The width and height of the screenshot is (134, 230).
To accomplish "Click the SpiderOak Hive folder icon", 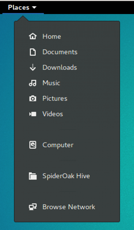I will tap(33, 176).
